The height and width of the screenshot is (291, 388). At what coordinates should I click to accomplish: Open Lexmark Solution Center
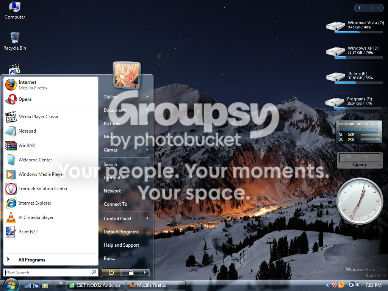pyautogui.click(x=51, y=189)
